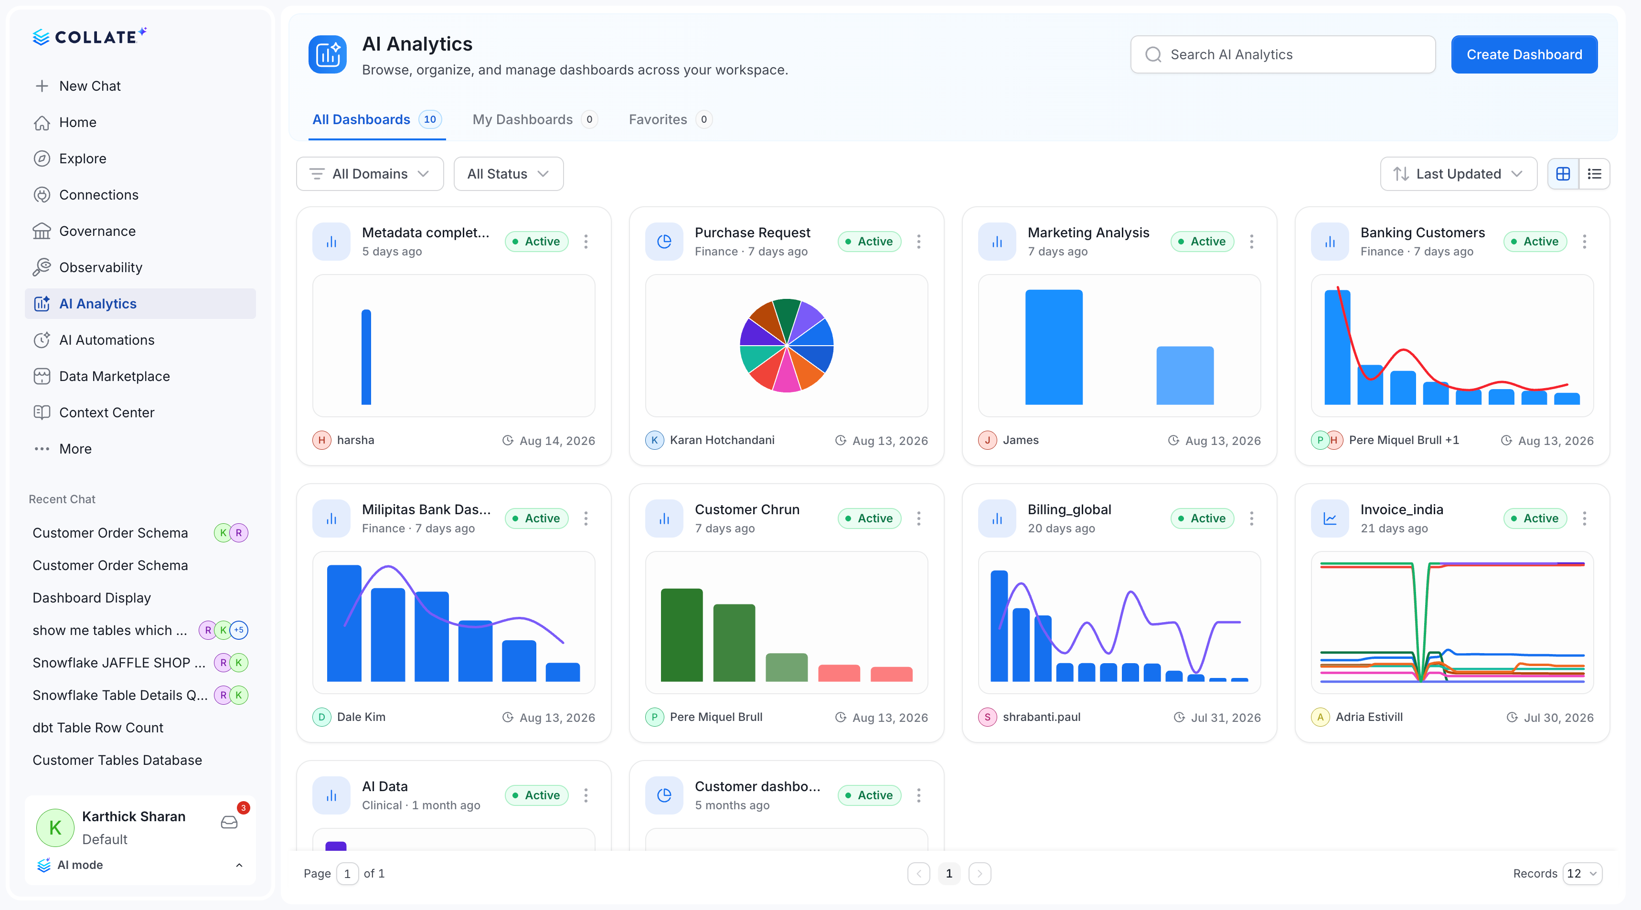Open Customer Tables Database chat
Image resolution: width=1641 pixels, height=910 pixels.
(x=117, y=761)
